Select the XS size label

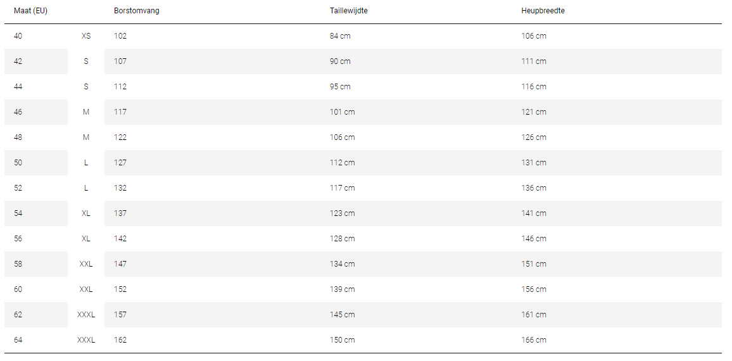[86, 36]
